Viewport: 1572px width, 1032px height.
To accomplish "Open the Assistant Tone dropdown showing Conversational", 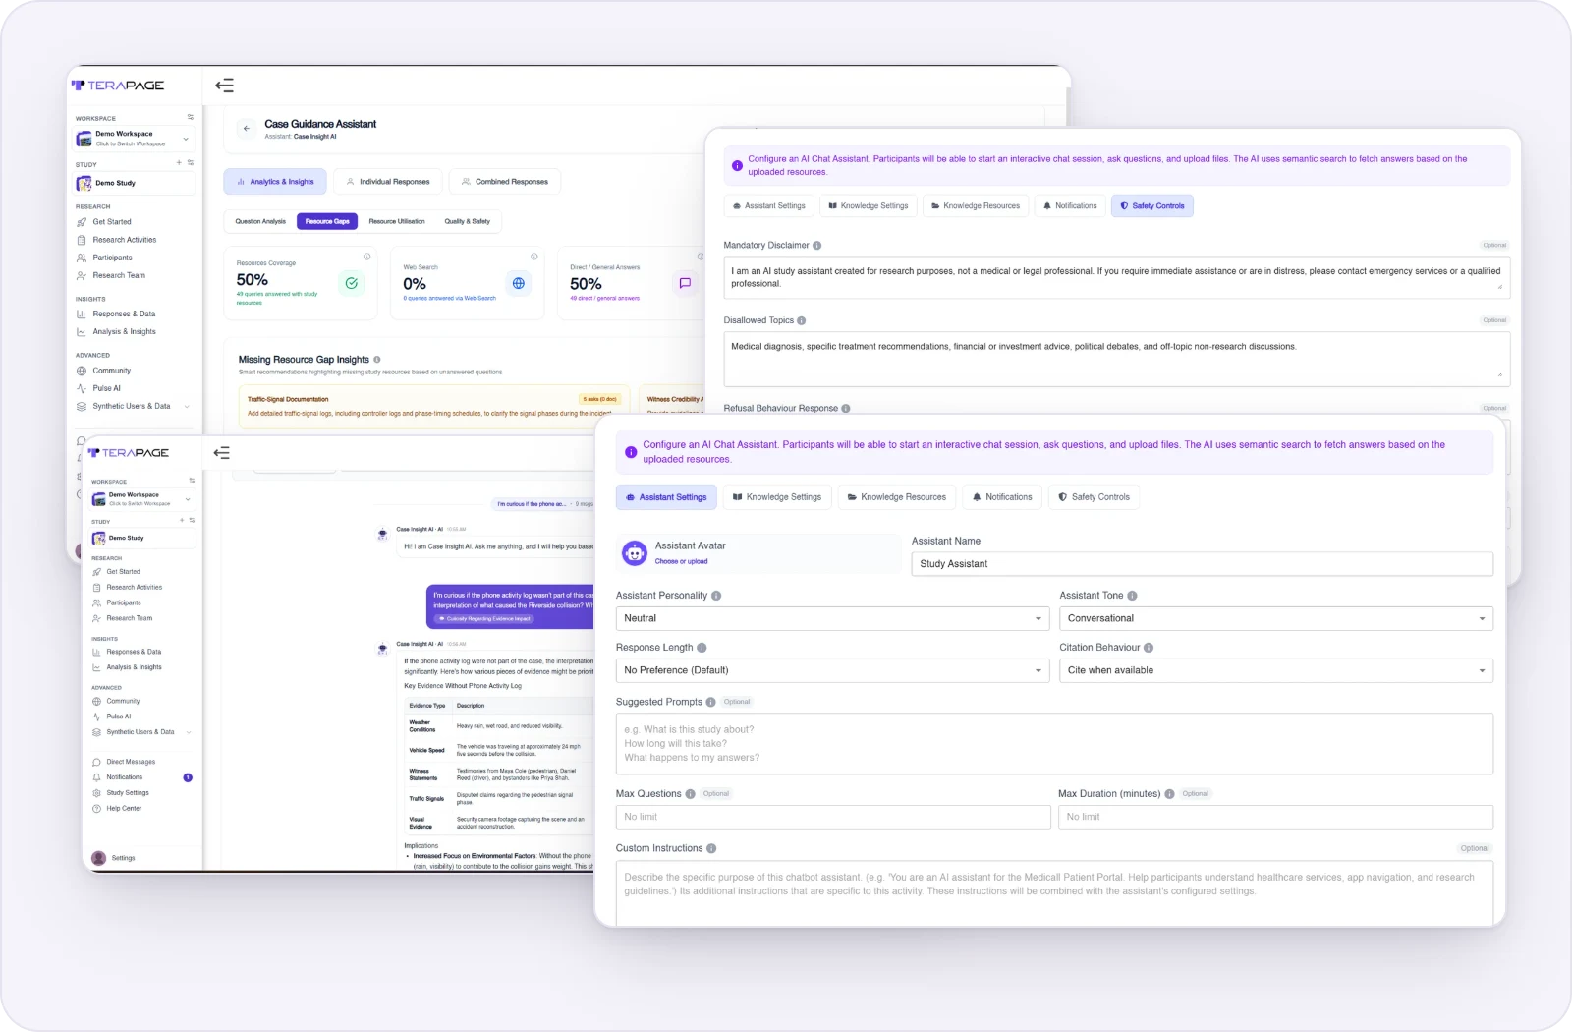I will point(1276,618).
